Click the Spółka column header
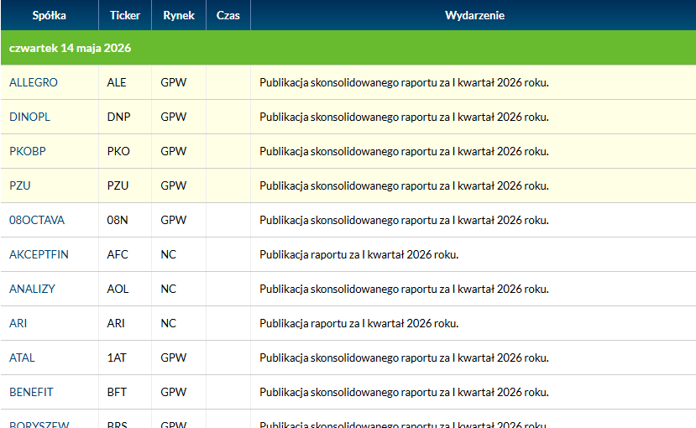 point(50,15)
